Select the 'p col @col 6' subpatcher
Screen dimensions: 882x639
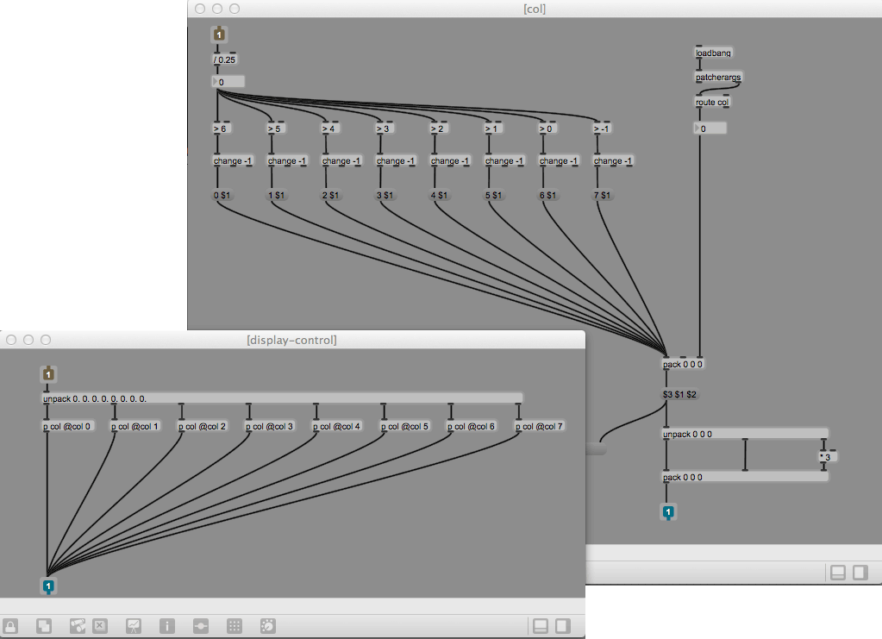pos(472,426)
